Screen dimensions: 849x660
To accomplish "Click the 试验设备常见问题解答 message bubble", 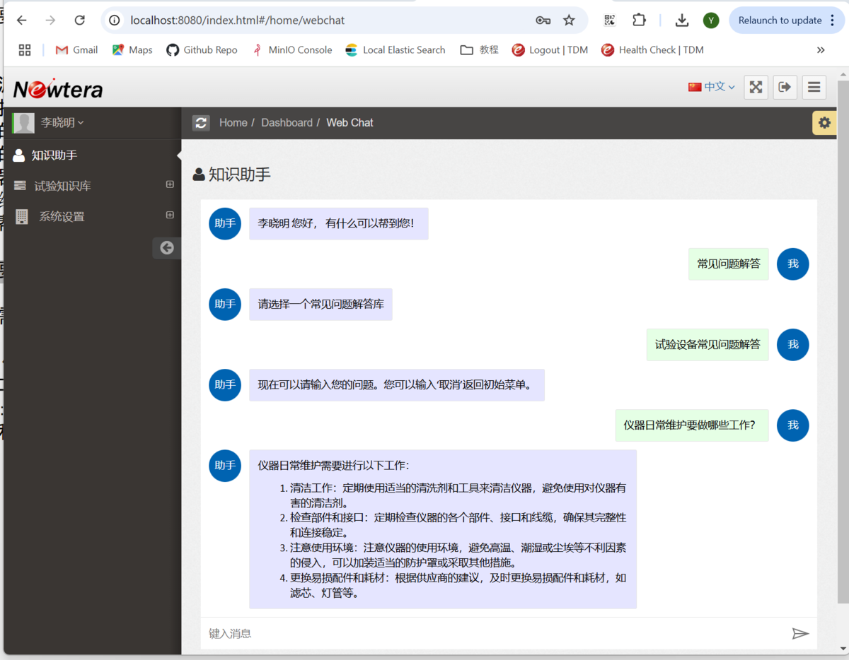I will 707,344.
